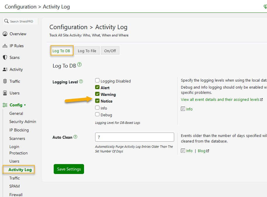Click the magnifier in Search ShieldPRO box

pos(6,21)
